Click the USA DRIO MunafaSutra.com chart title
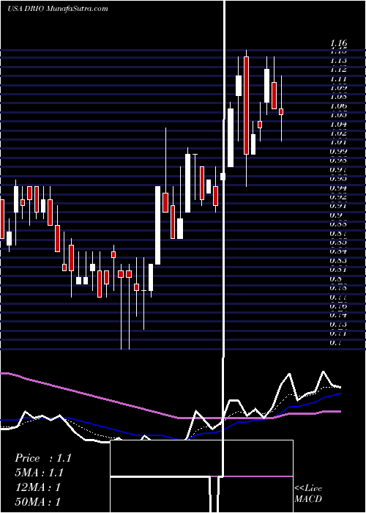Viewport: 366px width, 513px height. (58, 9)
